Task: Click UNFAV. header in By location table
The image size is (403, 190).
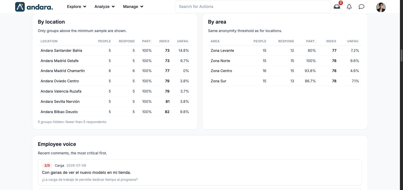Action: [x=183, y=41]
